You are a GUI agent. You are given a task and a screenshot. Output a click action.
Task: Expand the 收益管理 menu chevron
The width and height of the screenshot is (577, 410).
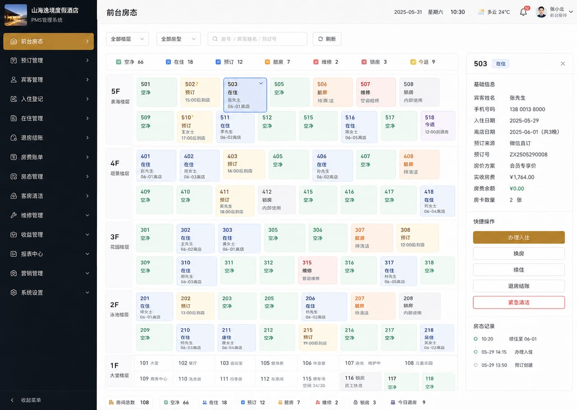[x=87, y=235]
